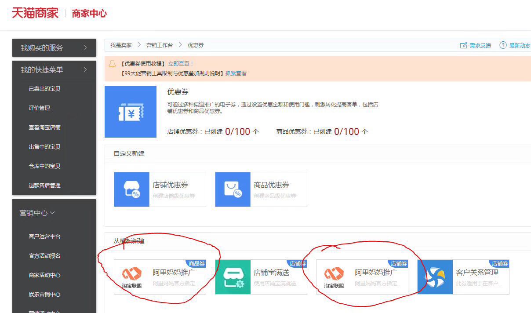
Task: Select the 客户关系管理 template title
Action: [x=477, y=273]
